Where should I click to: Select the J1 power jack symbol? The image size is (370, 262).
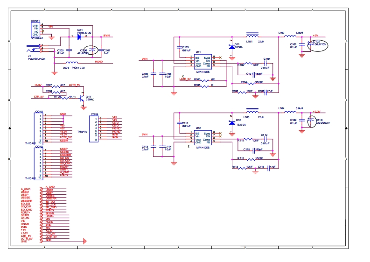click(34, 50)
